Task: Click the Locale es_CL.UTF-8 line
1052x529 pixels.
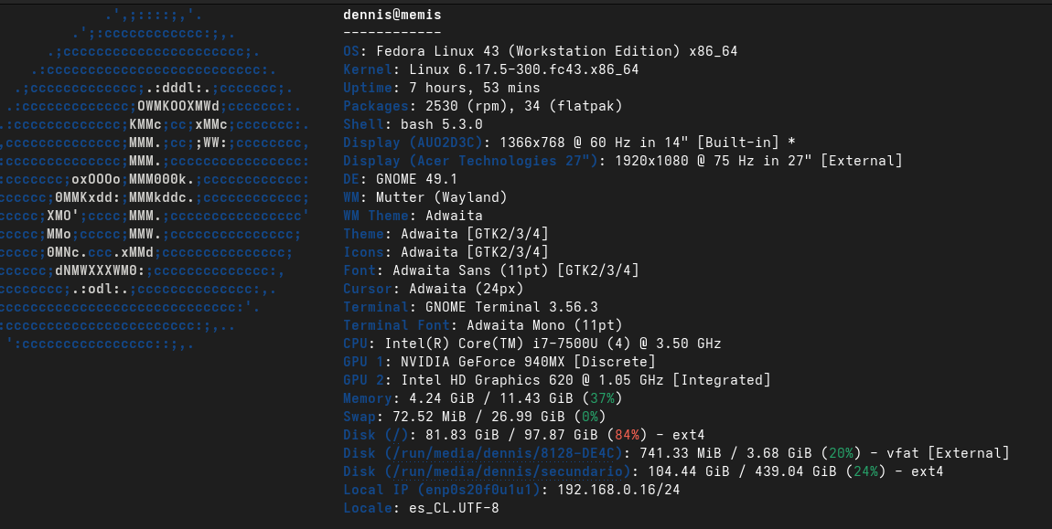Action: [x=421, y=508]
